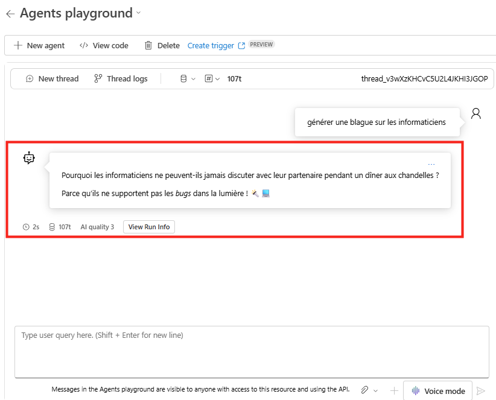Click the 2s response time clock icon
Screen dimensions: 496x400
[x=26, y=227]
